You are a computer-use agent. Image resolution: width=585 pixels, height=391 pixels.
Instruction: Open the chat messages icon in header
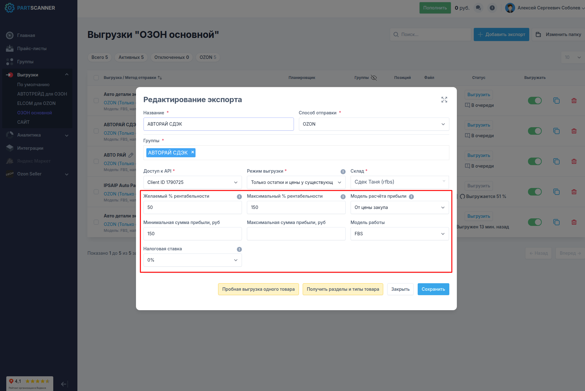point(478,8)
